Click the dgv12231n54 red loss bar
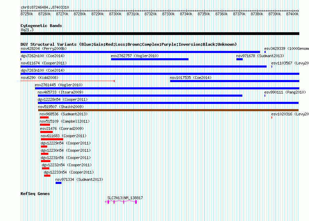Viewport: 309px width, 221px height. click(x=46, y=161)
